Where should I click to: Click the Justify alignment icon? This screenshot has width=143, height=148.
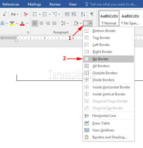coord(54,23)
